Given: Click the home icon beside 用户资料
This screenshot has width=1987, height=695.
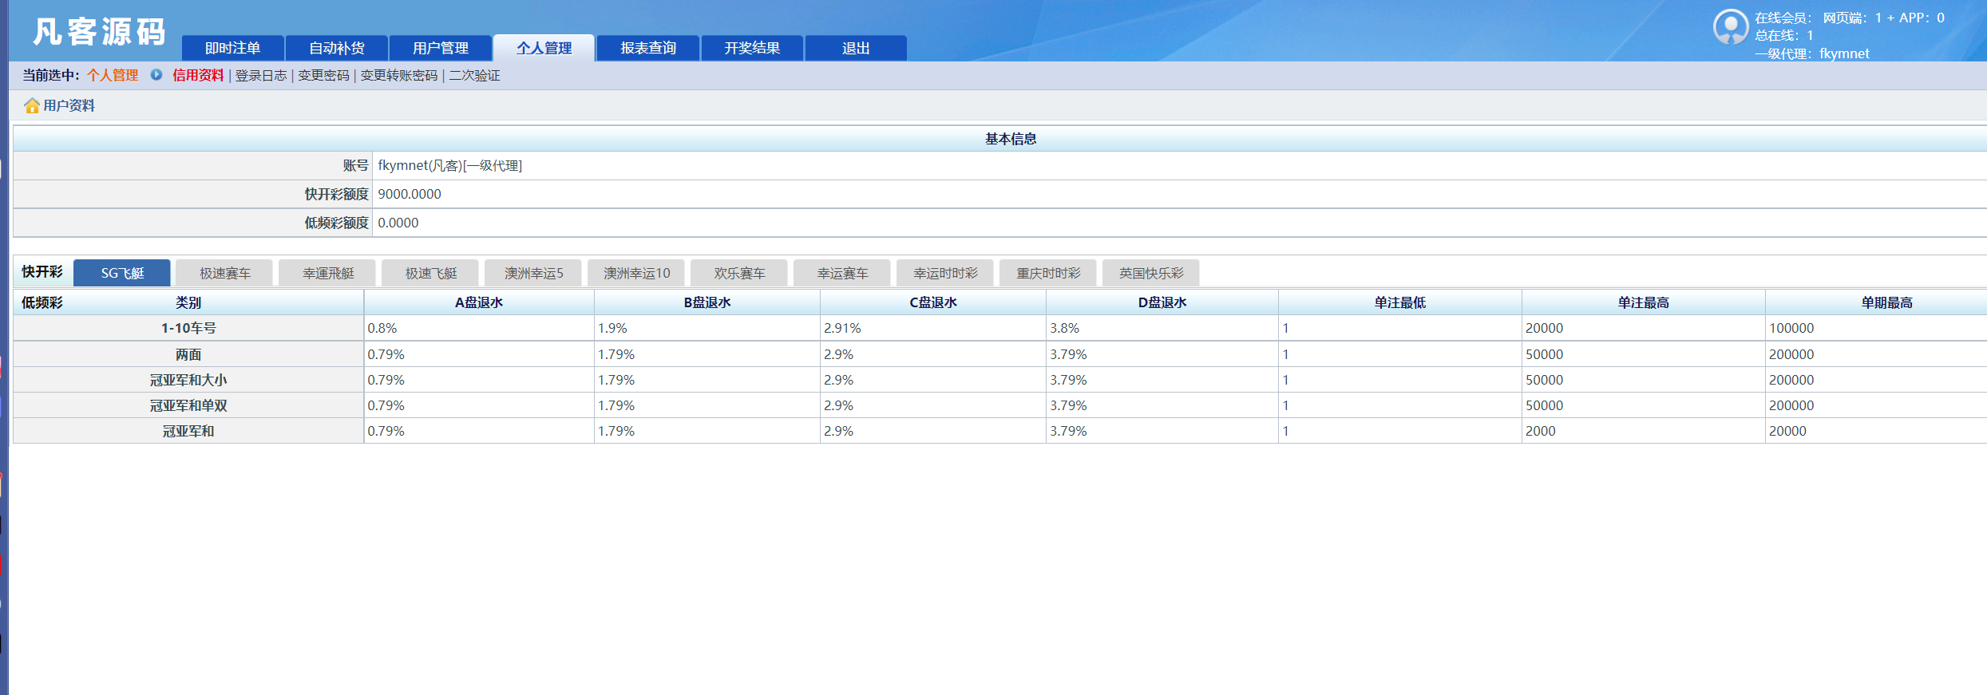Looking at the screenshot, I should coord(32,105).
